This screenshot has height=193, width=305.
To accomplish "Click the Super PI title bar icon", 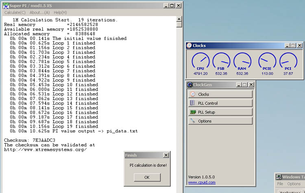I will [6, 6].
